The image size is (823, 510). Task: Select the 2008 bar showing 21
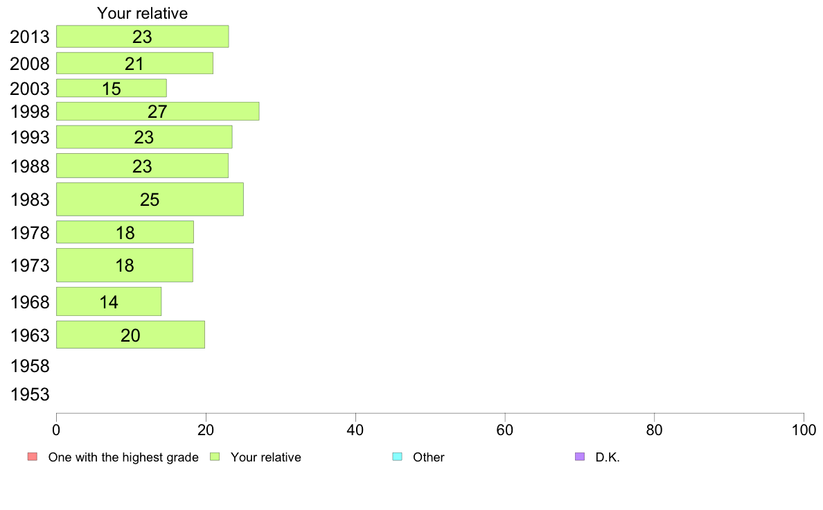click(134, 63)
